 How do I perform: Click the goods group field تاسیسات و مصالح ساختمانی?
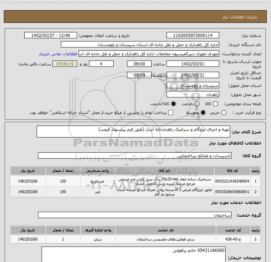tap(135, 155)
